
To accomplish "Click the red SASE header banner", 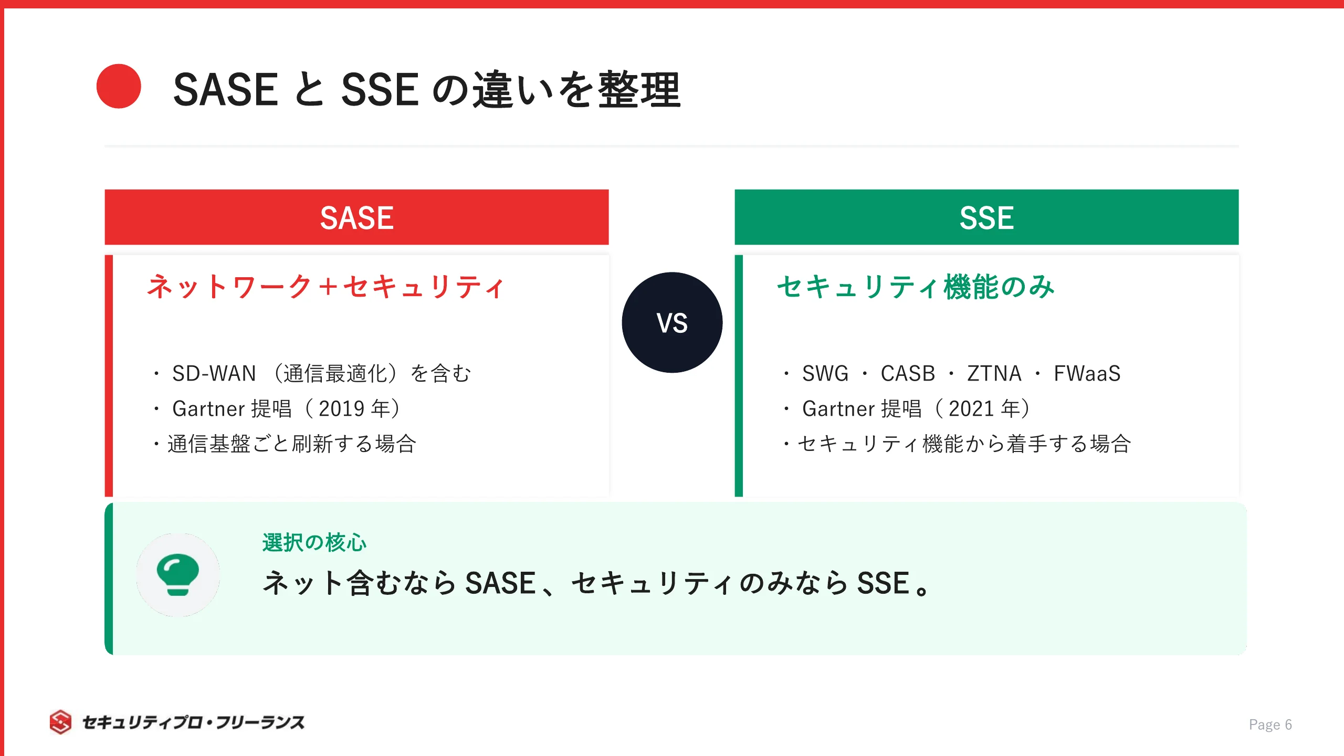I will point(356,217).
